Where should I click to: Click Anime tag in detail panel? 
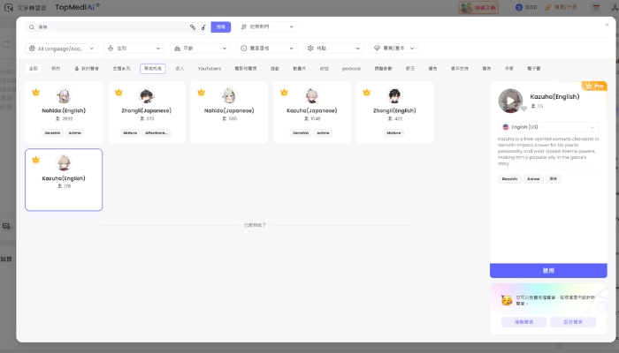[x=533, y=179]
